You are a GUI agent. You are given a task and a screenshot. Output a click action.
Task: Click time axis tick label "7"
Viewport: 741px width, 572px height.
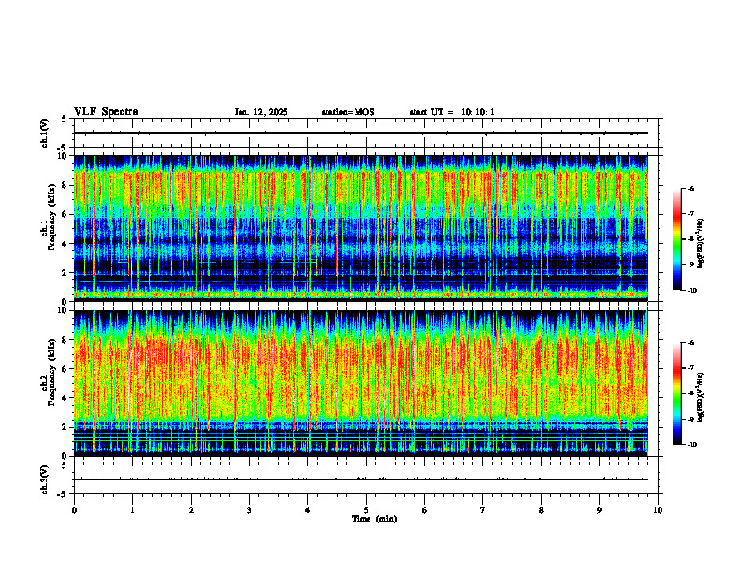tap(483, 510)
